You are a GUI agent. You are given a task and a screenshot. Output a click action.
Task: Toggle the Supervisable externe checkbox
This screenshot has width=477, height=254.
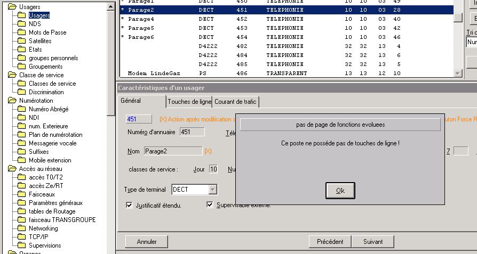(x=210, y=204)
